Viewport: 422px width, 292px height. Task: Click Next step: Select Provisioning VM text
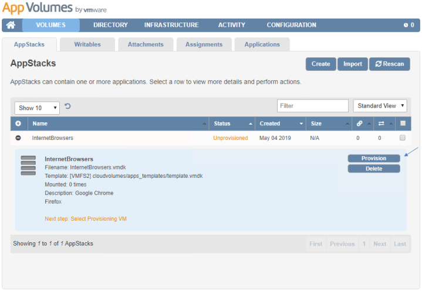tap(86, 219)
